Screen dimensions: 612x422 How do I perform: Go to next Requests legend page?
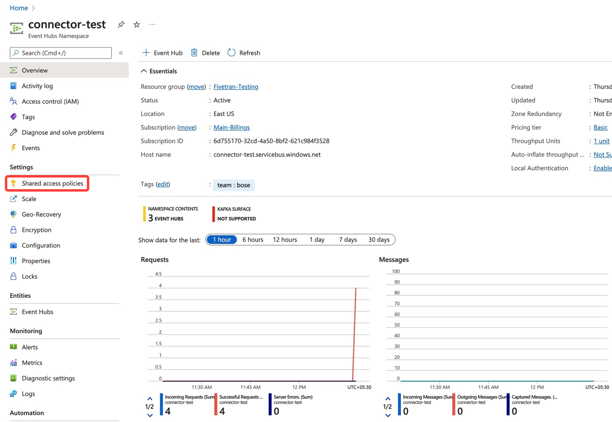(x=149, y=415)
